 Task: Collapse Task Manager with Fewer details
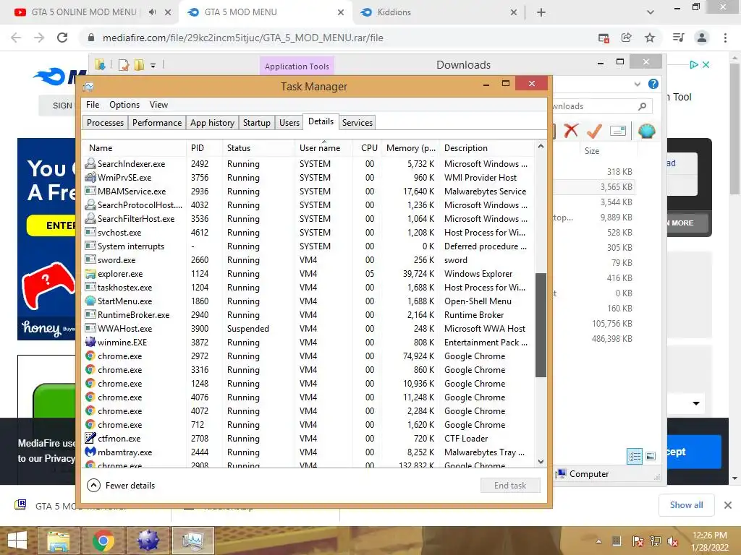(x=121, y=485)
